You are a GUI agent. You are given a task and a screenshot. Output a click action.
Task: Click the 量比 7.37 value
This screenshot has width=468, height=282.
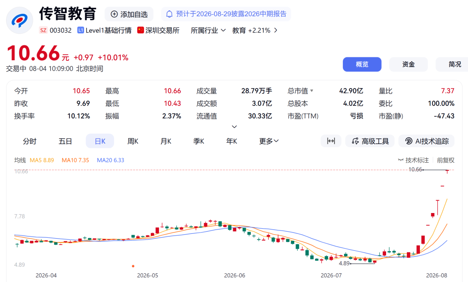pyautogui.click(x=448, y=91)
